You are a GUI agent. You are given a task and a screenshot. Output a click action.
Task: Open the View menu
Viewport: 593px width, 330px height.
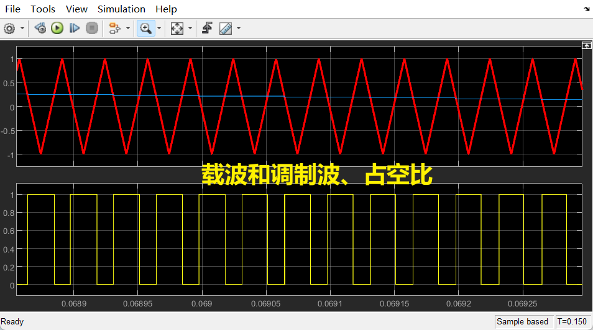76,9
